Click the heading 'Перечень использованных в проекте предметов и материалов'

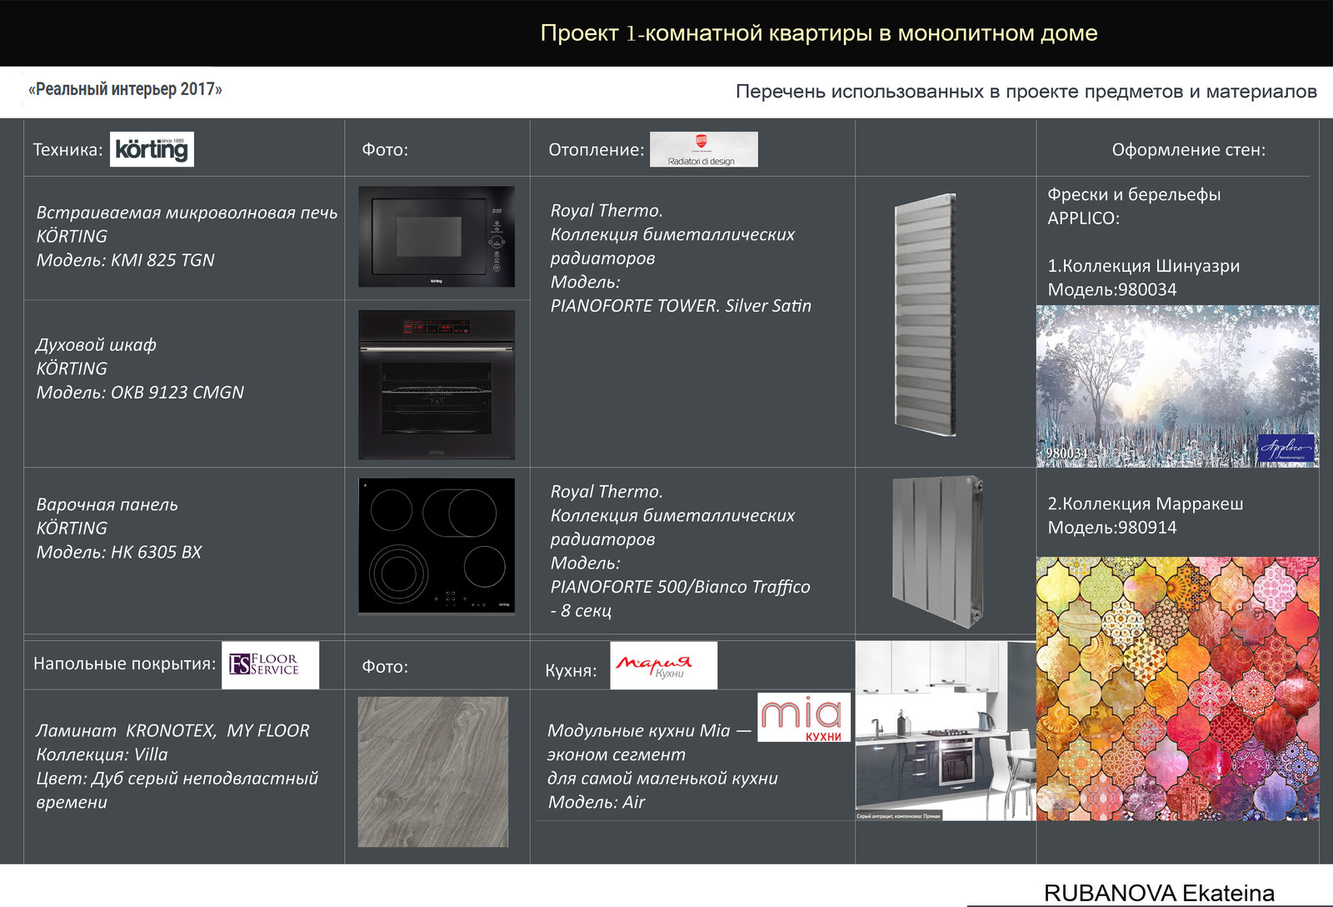pos(1026,92)
